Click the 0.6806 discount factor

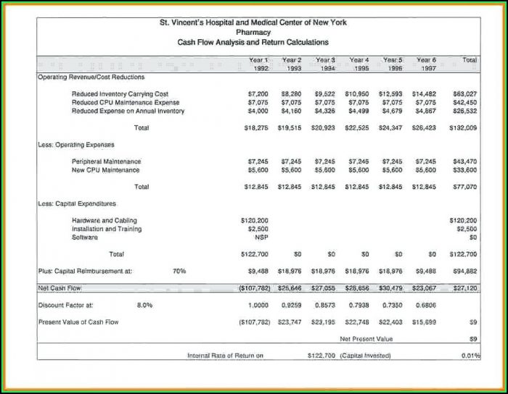pos(426,305)
